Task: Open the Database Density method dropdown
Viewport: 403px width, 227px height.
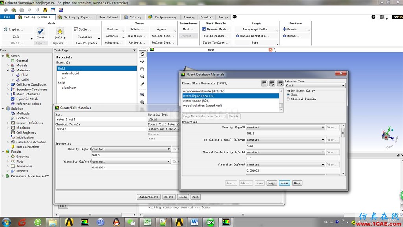Action: click(285, 128)
